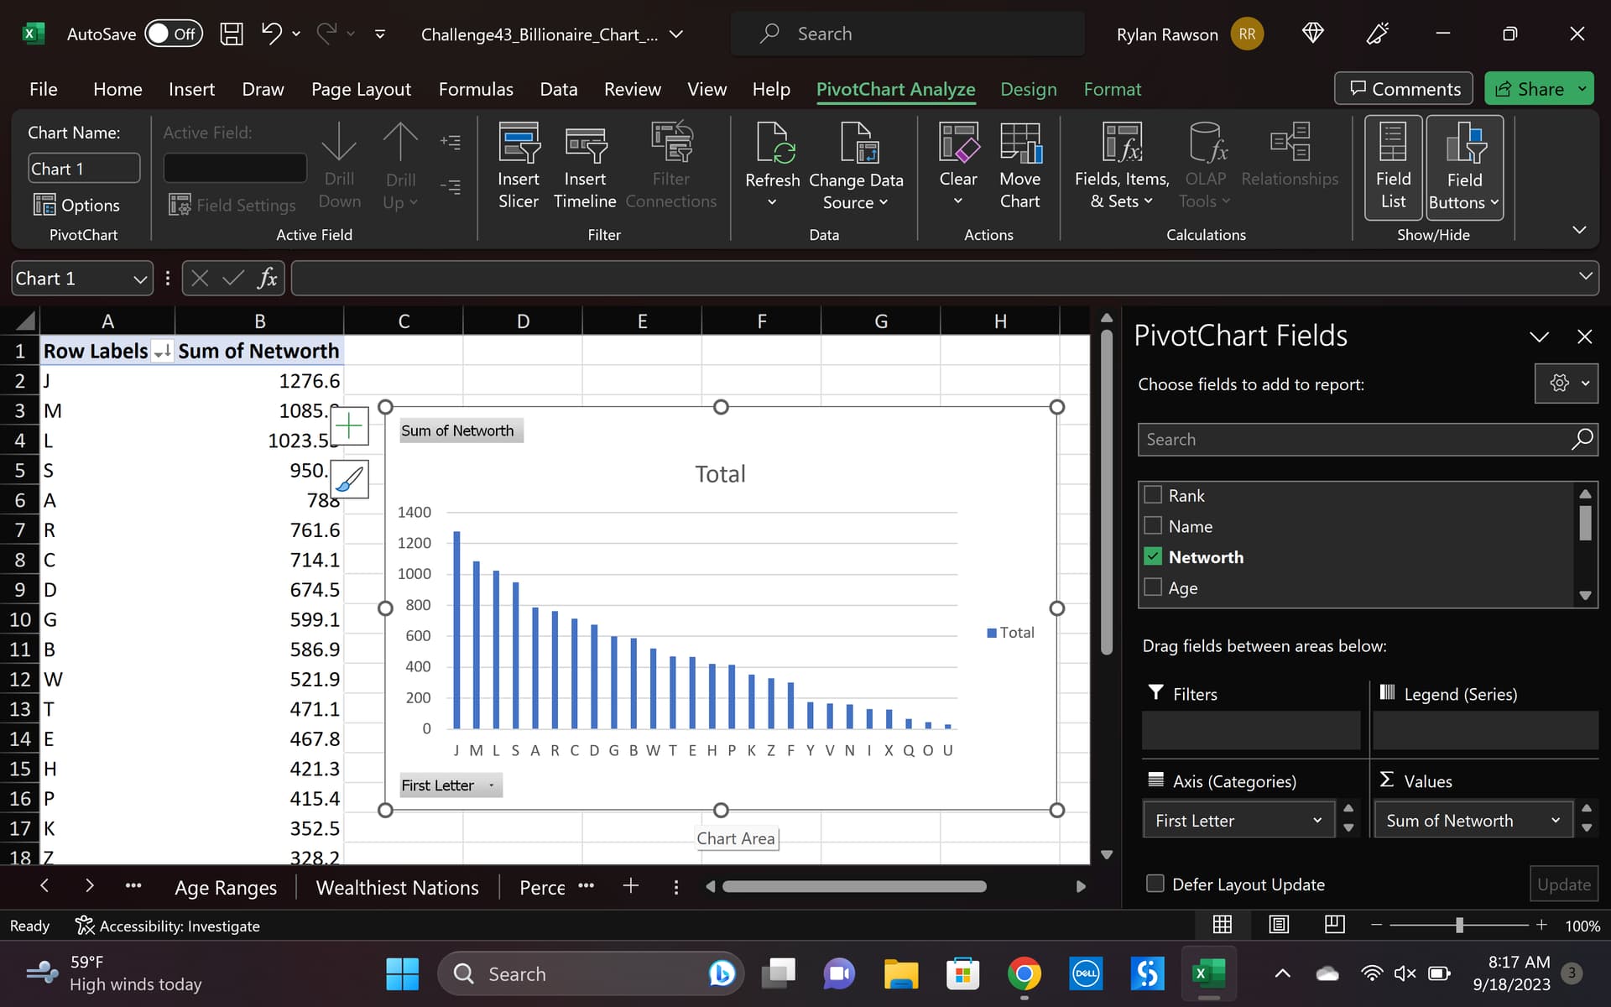Uncheck the Networth field checkbox
The height and width of the screenshot is (1007, 1611).
1153,556
